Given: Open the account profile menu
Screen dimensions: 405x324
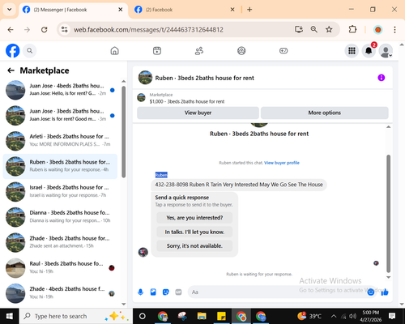Looking at the screenshot, I should pyautogui.click(x=386, y=50).
